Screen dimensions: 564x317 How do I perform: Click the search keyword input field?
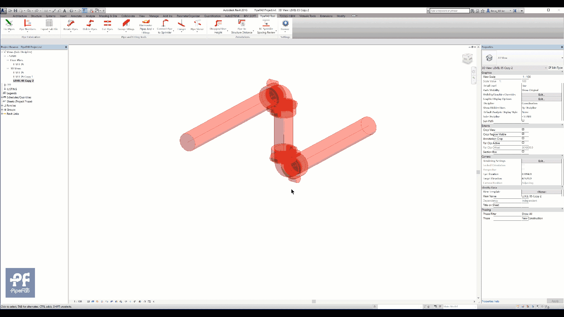(x=449, y=11)
